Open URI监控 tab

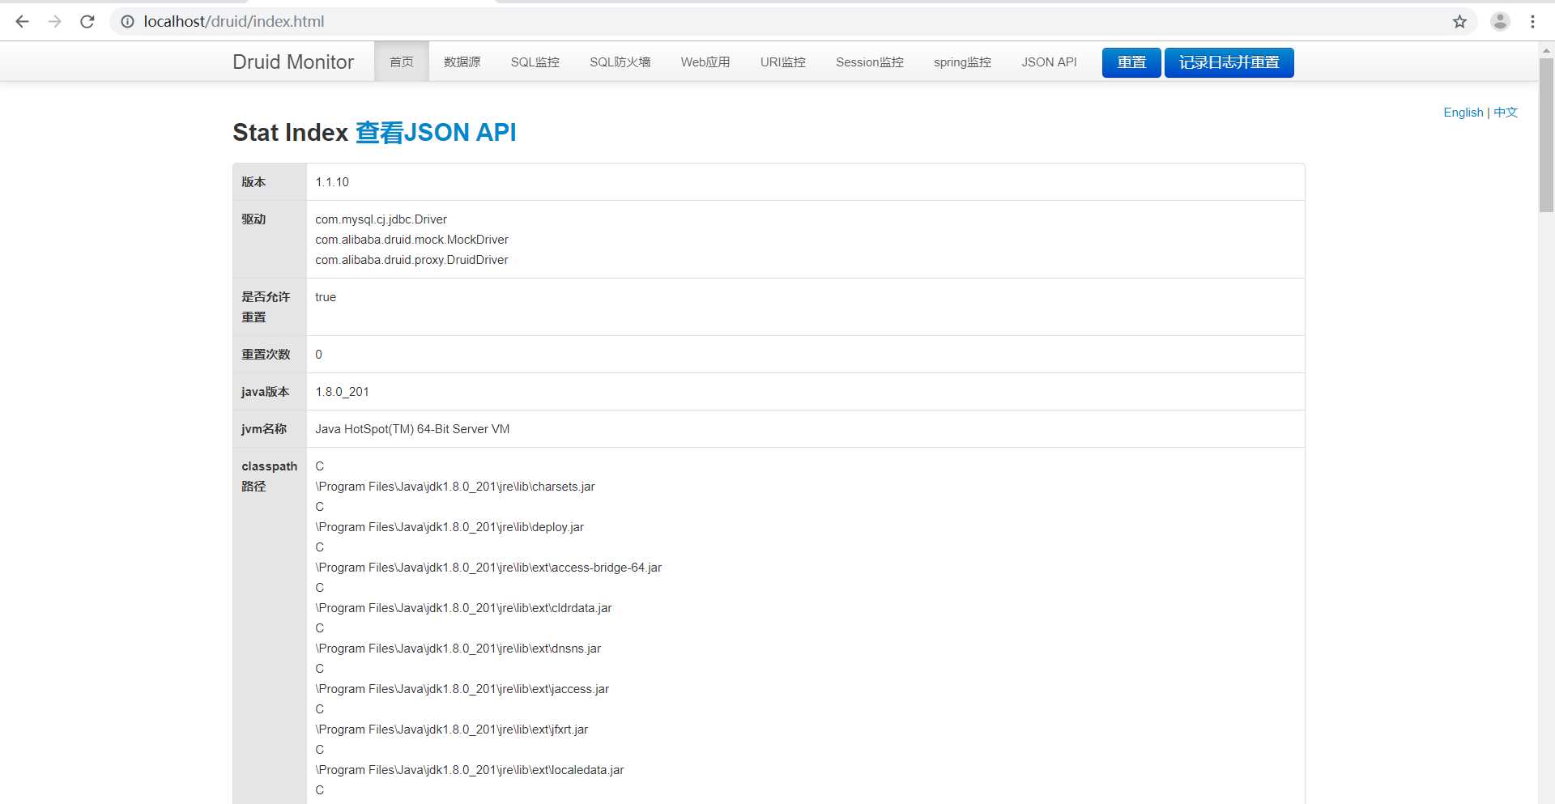click(x=782, y=62)
